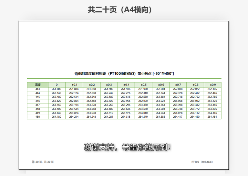This screenshot has width=248, height=176.
Task: Click the caption 谢谢支持，希望你能用到!
Action: (x=127, y=147)
